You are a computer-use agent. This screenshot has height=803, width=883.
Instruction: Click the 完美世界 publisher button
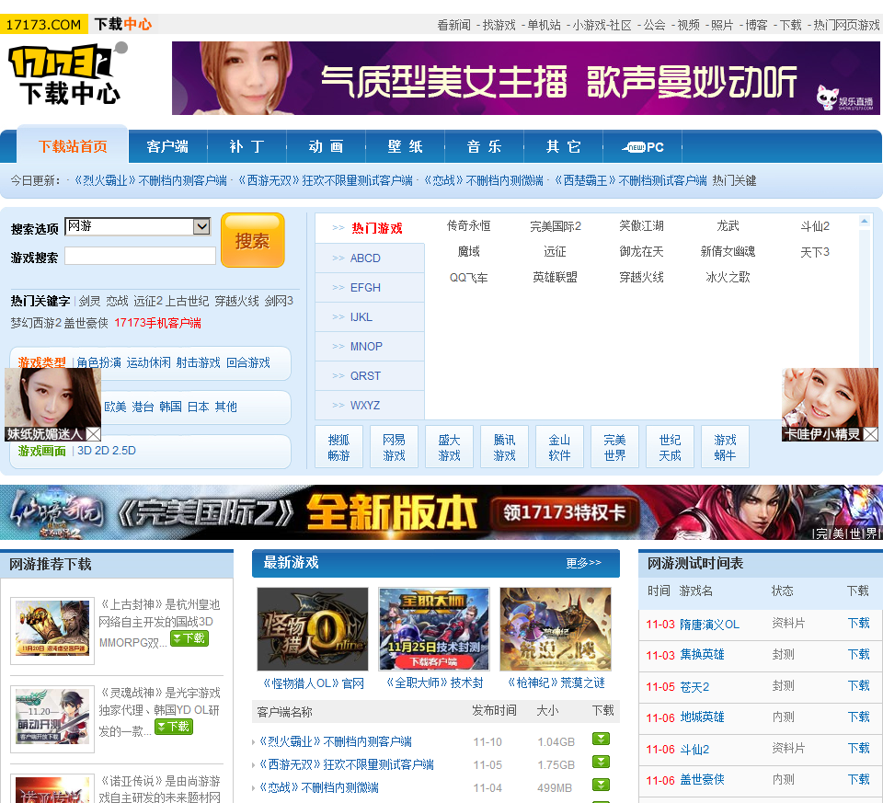615,447
